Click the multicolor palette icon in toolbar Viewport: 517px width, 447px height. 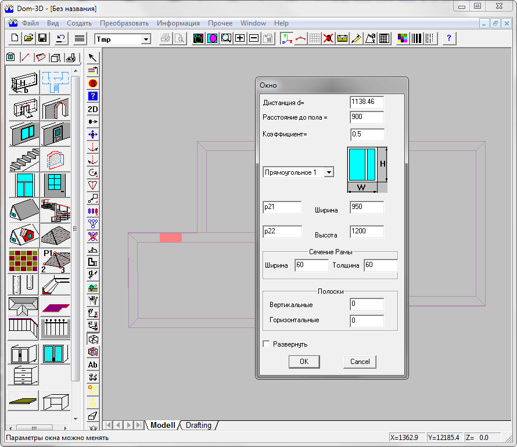[x=402, y=39]
